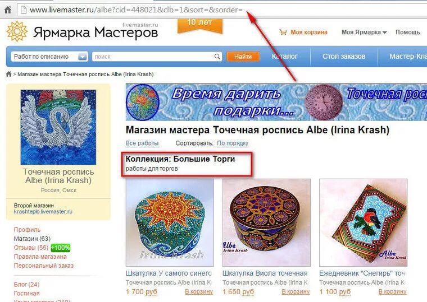427x302 pixels.
Task: Open the Профиль sidebar link
Action: (27, 230)
